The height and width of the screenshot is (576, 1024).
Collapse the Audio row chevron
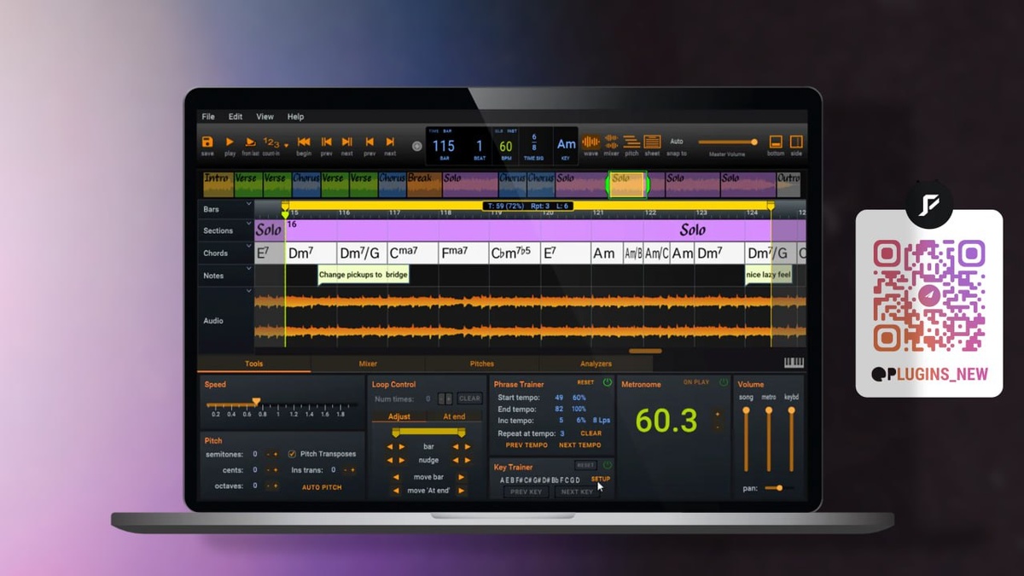coord(249,291)
